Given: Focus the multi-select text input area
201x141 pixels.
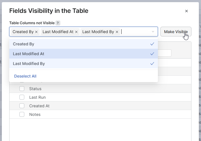Looking at the screenshot, I should [x=135, y=32].
